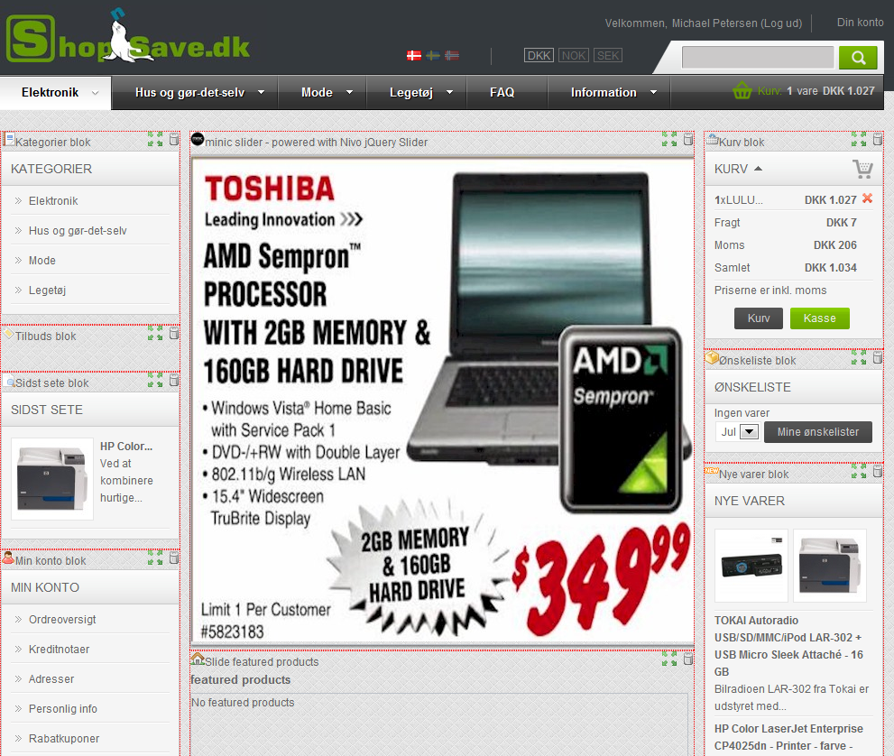Click move arrows on Sidst sete blok
Viewport: 894px width, 756px height.
tap(155, 380)
